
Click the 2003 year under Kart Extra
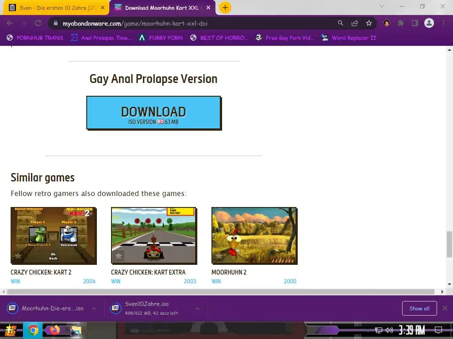[190, 281]
